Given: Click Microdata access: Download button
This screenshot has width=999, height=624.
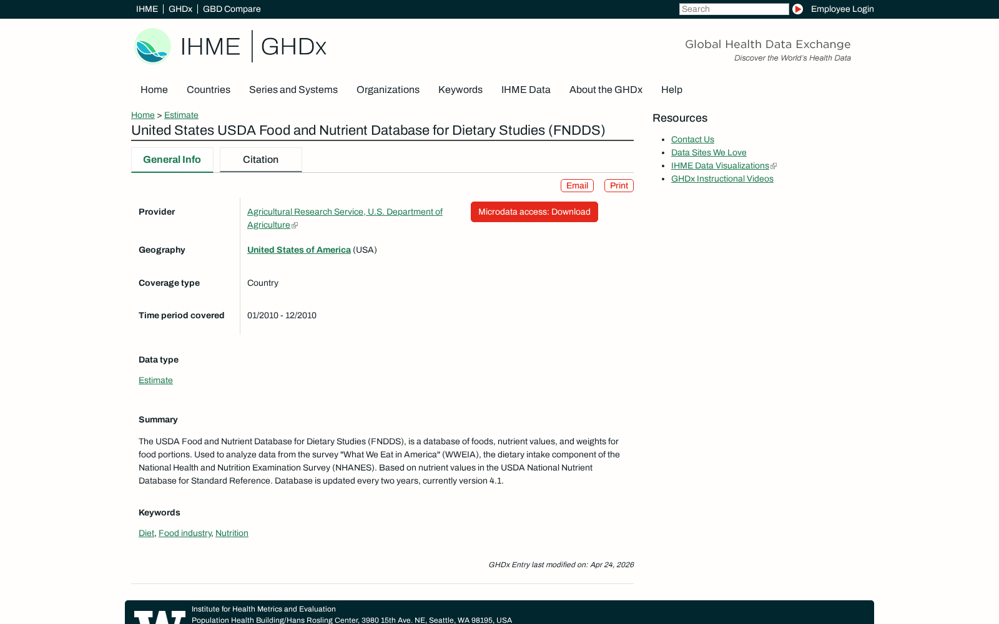Looking at the screenshot, I should tap(534, 212).
